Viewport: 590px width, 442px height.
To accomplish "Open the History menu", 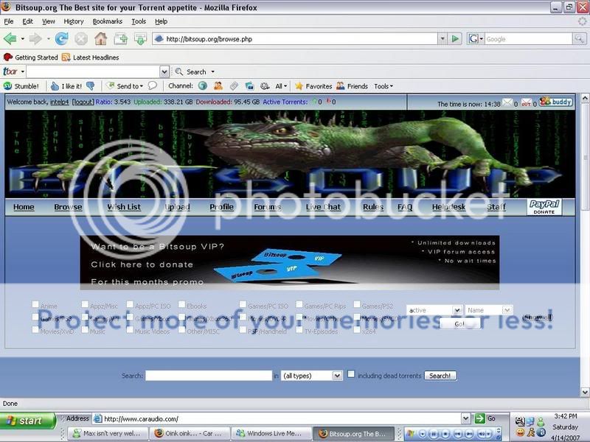I will (73, 21).
